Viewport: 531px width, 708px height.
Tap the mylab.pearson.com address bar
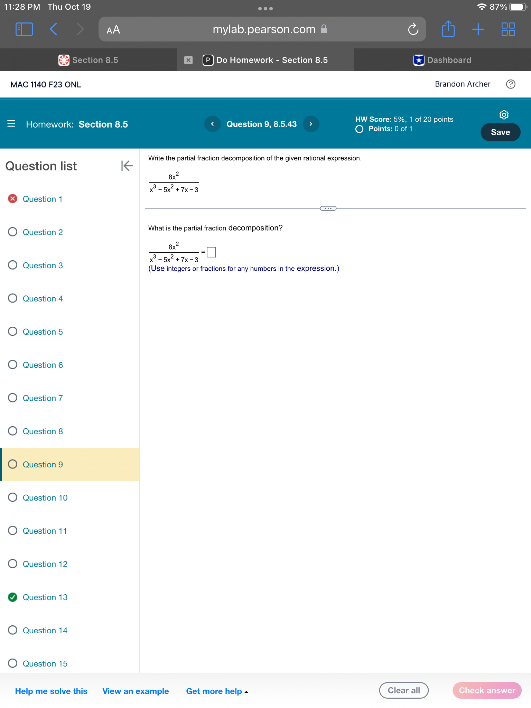[262, 29]
